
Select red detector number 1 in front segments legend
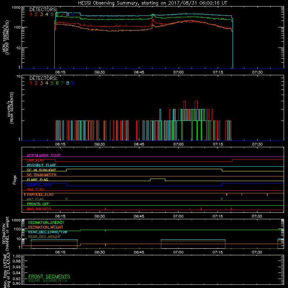(x=31, y=14)
